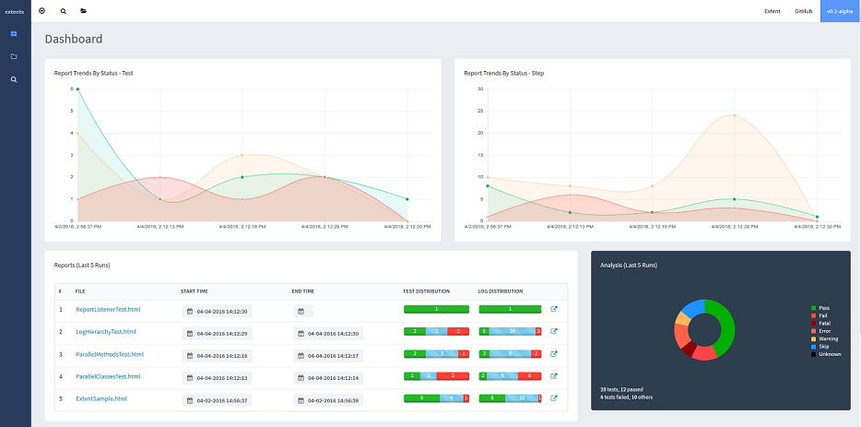This screenshot has height=427, width=861.
Task: Open the LogHierarchyTest.html report link
Action: click(x=105, y=332)
